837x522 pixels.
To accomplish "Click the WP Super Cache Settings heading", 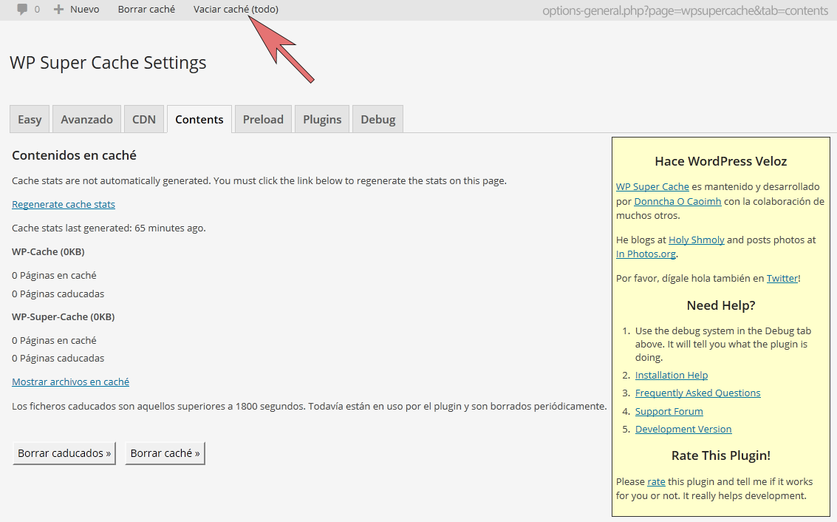I will (x=108, y=63).
